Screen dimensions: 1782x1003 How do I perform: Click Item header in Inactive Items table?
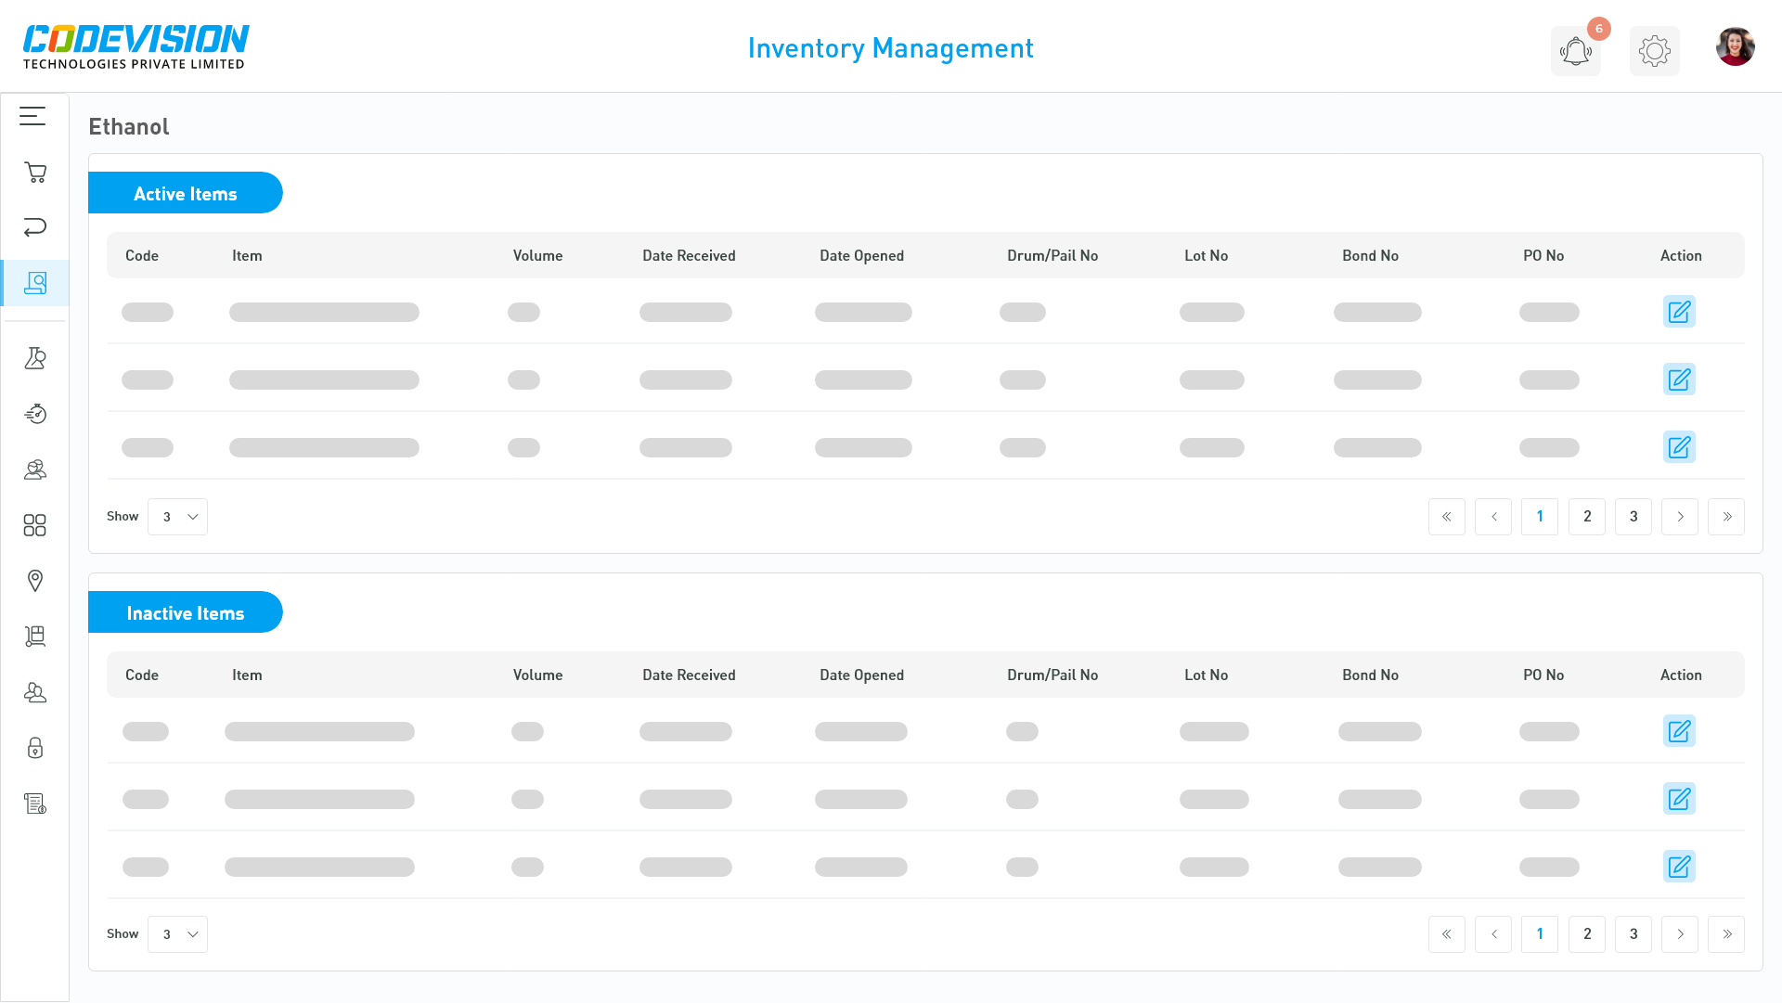(x=247, y=675)
